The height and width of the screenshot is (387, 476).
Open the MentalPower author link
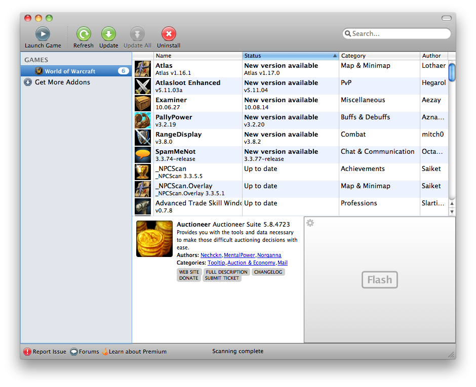tap(239, 255)
